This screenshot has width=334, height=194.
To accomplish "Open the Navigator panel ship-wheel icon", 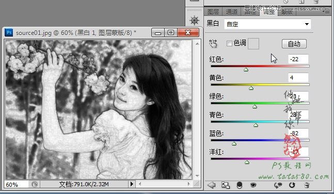I will 195,21.
